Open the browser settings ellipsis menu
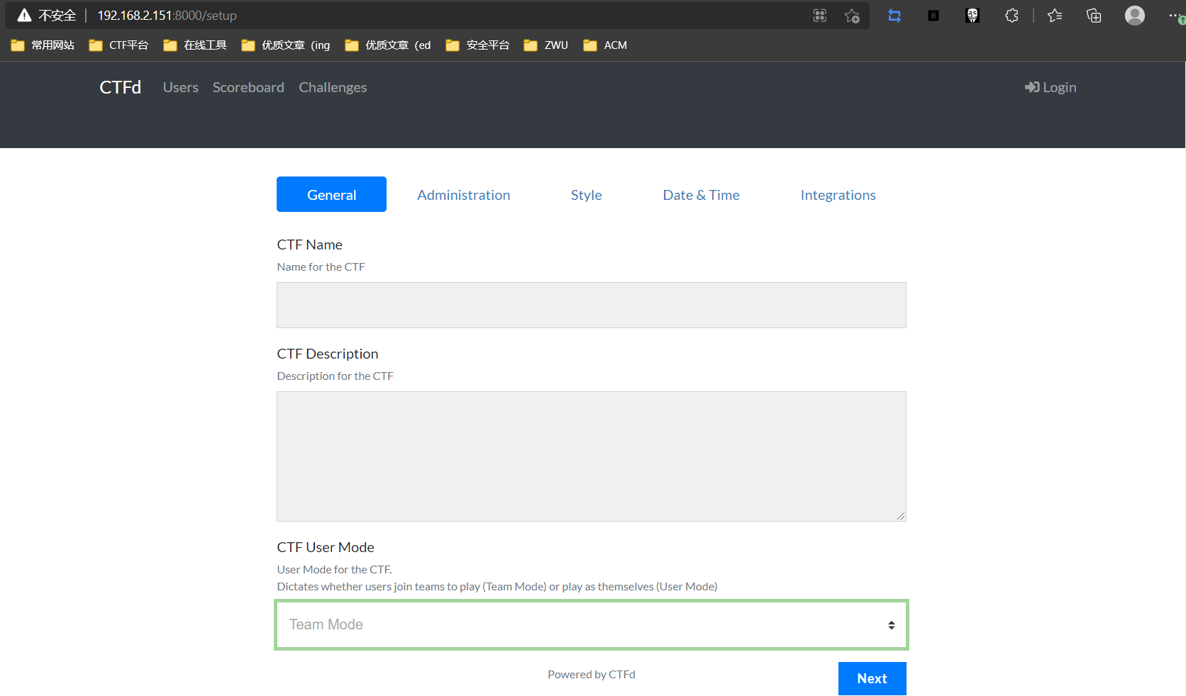The height and width of the screenshot is (696, 1186). (x=1175, y=16)
